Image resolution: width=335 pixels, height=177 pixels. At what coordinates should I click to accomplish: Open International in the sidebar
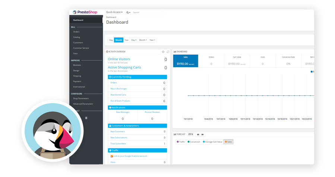[79, 87]
